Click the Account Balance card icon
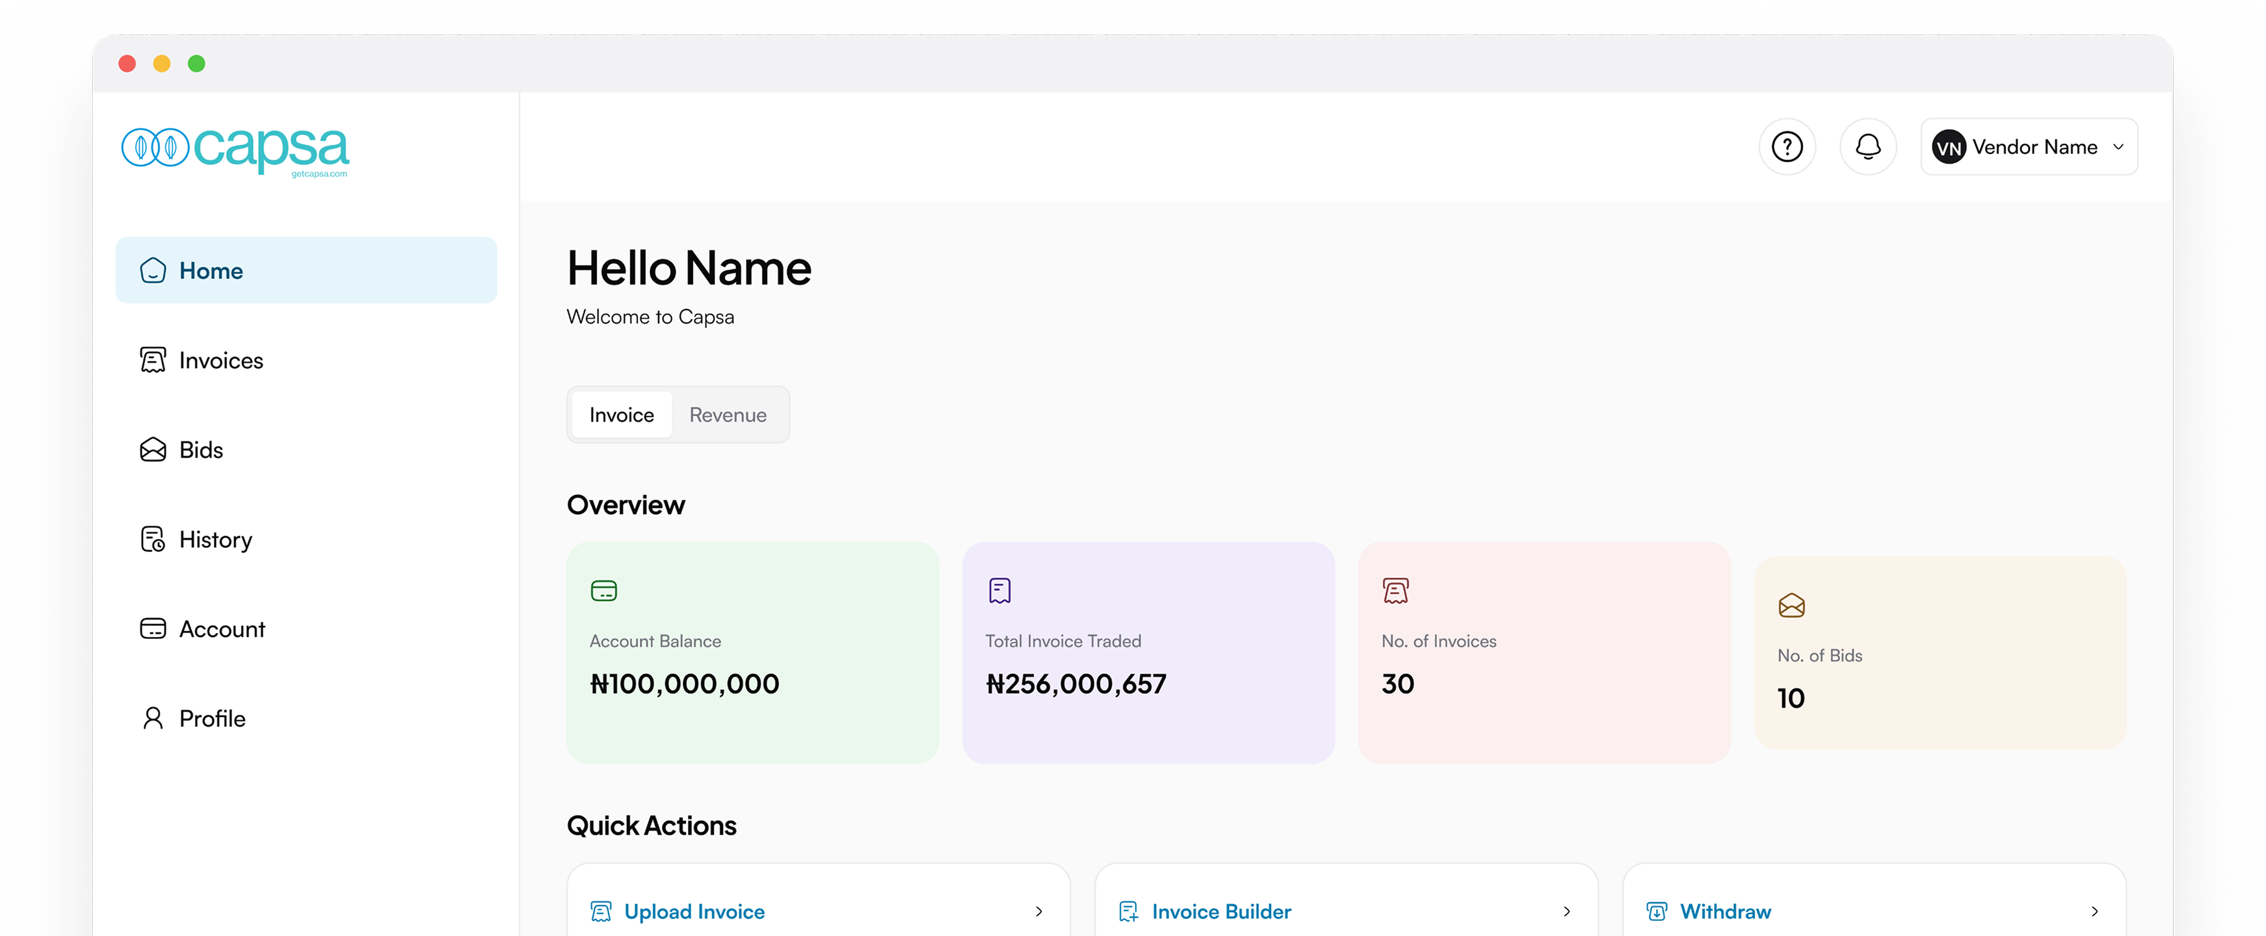2266x936 pixels. pos(603,590)
